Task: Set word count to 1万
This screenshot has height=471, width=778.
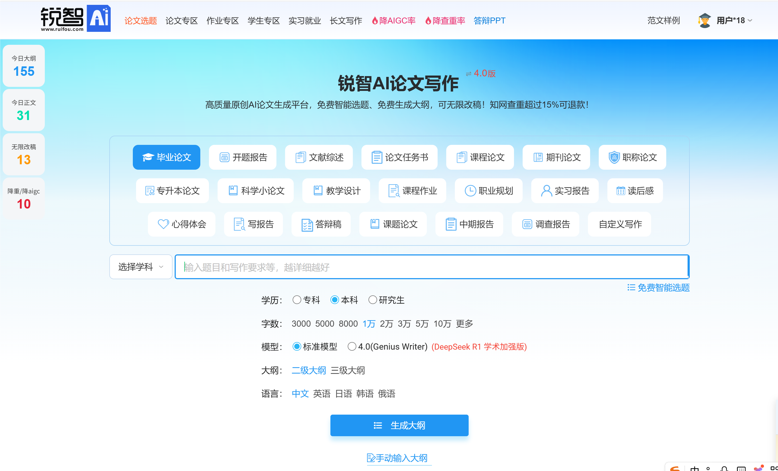Action: tap(369, 324)
